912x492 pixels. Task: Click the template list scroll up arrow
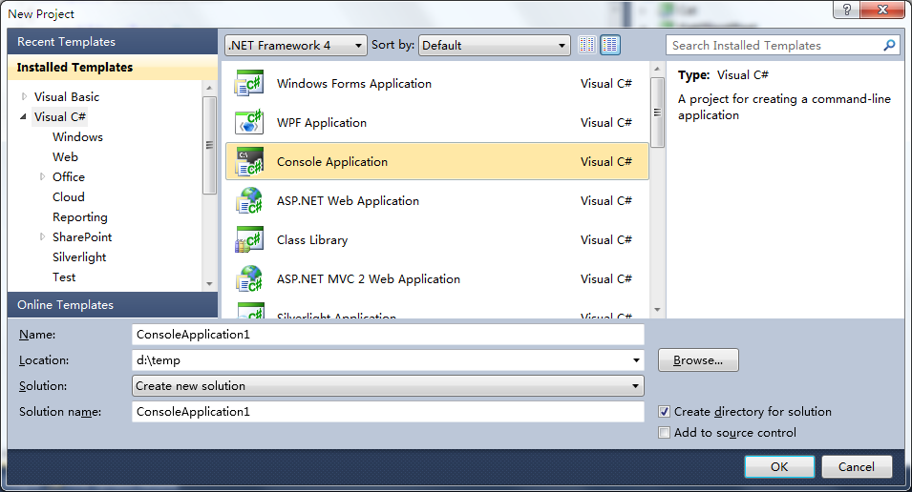(657, 69)
